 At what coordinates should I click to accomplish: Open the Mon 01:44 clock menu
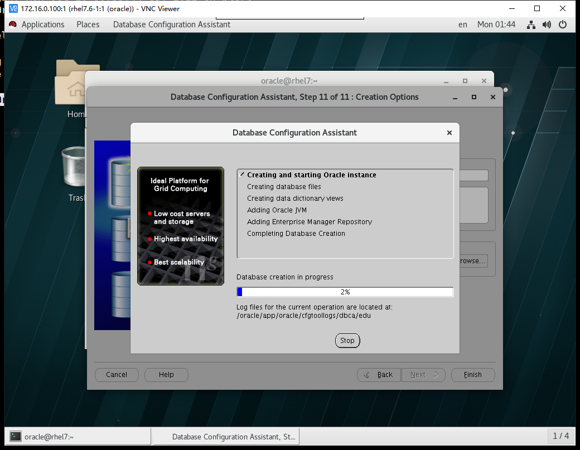click(x=496, y=25)
